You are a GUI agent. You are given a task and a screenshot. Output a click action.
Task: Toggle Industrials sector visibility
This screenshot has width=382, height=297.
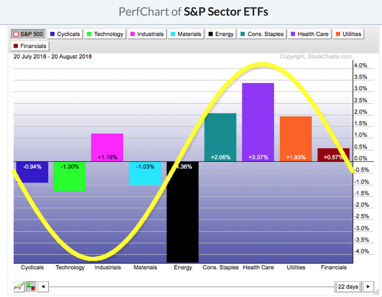pos(147,34)
